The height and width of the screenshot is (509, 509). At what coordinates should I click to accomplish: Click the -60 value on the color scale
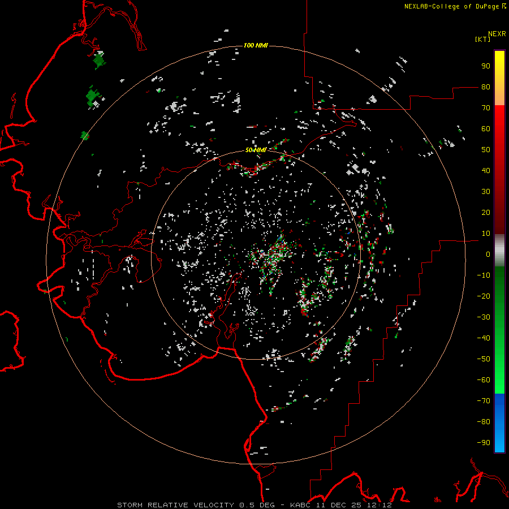(x=484, y=380)
